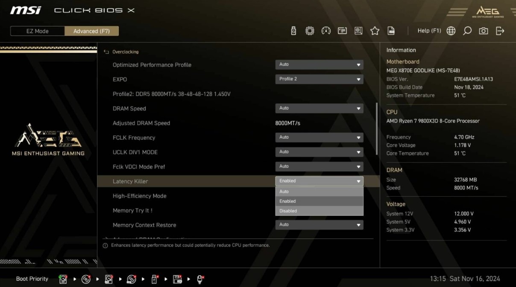Screen dimensions: 516x287
Task: Take a screenshot with the camera icon
Action: (x=484, y=31)
